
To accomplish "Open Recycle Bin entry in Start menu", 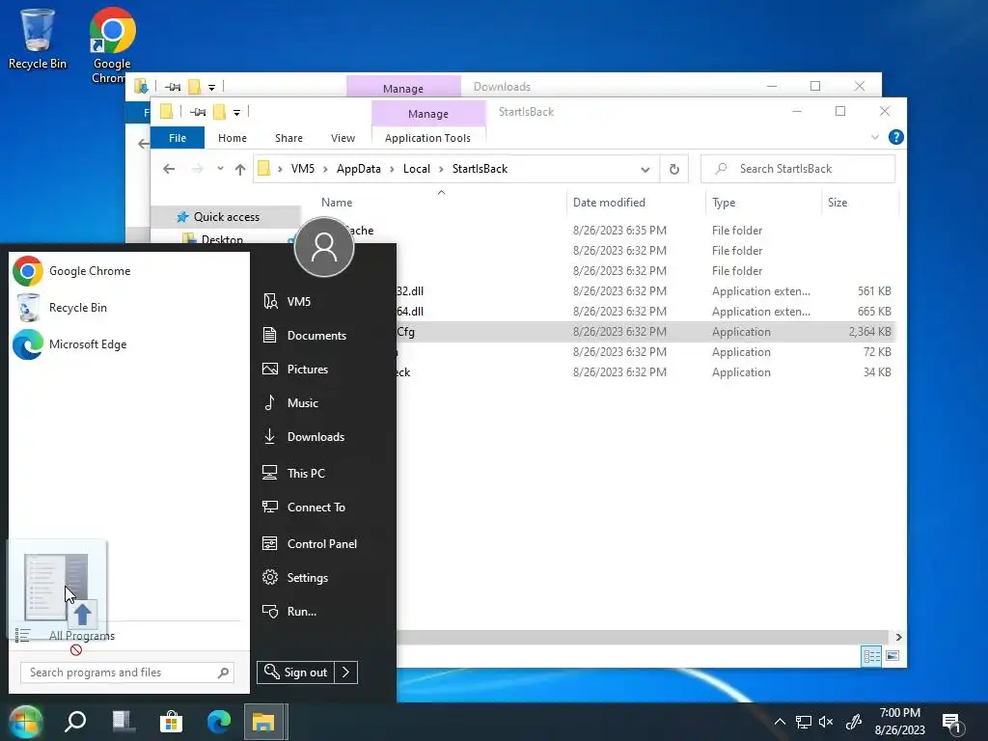I will (62, 308).
